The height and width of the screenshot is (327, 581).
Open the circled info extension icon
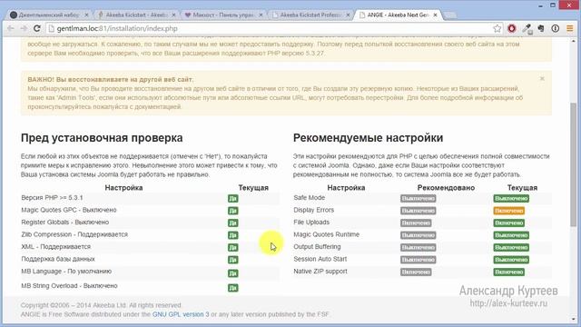coord(555,28)
